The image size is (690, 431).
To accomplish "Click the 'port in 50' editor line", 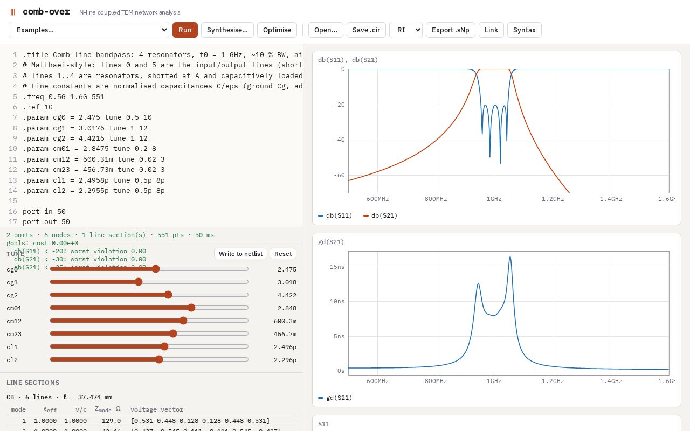I will pos(44,212).
